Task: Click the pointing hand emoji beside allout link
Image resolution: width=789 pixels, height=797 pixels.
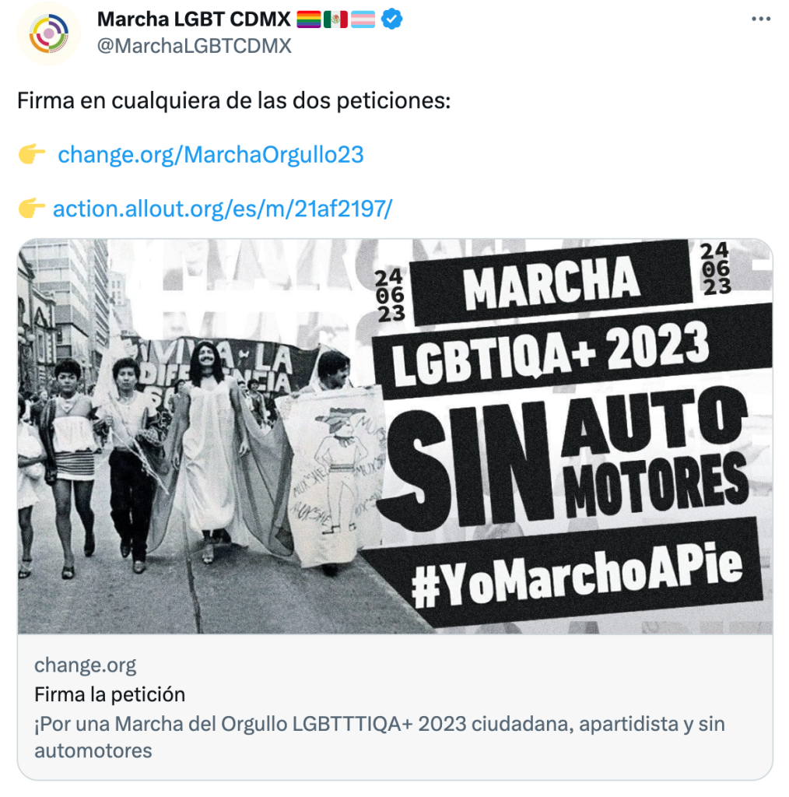Action: pos(31,209)
